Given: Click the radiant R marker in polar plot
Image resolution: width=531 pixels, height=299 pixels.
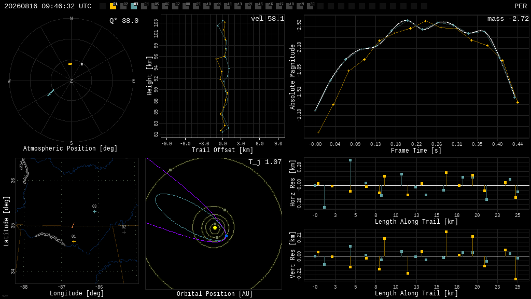Looking at the screenshot, I should coord(82,64).
